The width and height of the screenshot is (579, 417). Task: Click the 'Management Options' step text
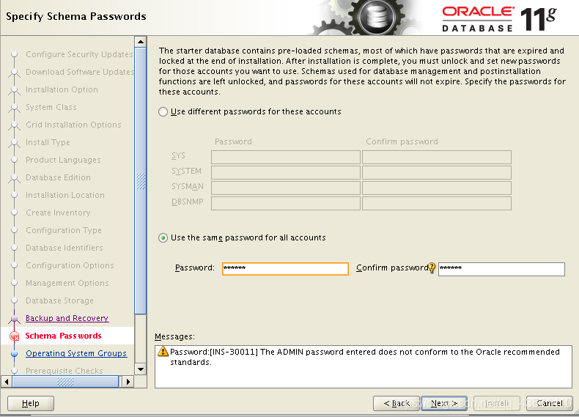point(67,283)
